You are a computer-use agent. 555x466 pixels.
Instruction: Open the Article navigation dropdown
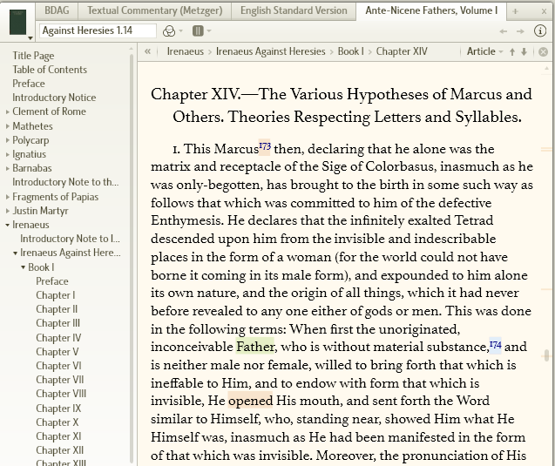(484, 51)
